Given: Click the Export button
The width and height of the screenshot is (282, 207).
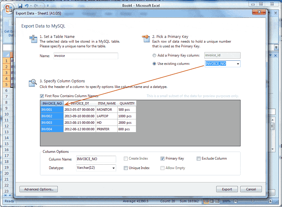Looking at the screenshot, I should coord(227,189).
